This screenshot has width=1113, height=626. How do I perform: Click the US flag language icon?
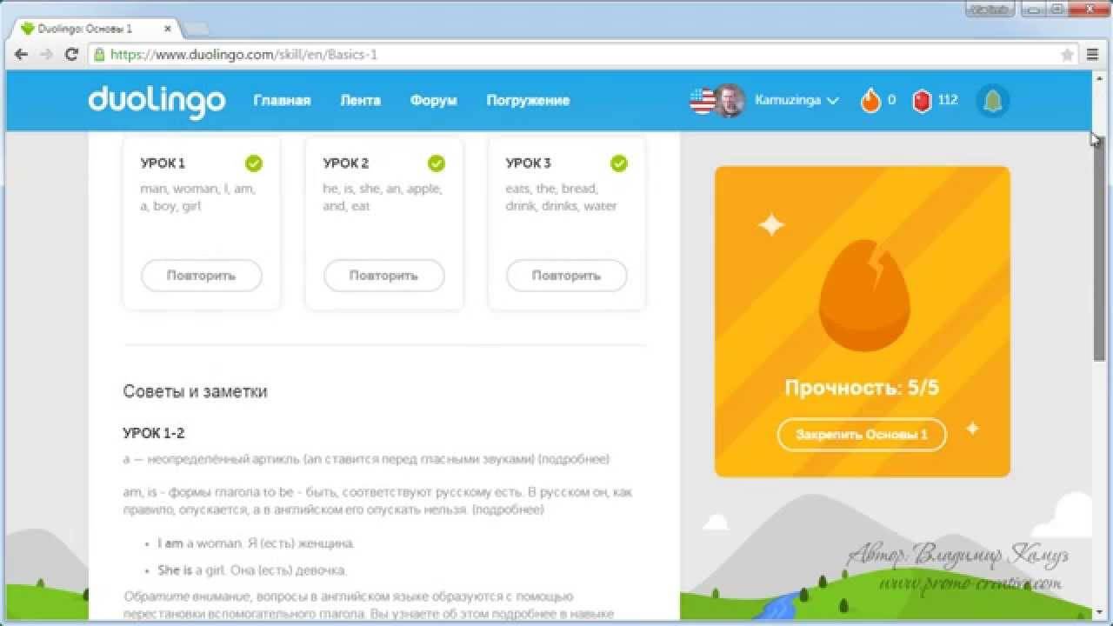pos(701,101)
